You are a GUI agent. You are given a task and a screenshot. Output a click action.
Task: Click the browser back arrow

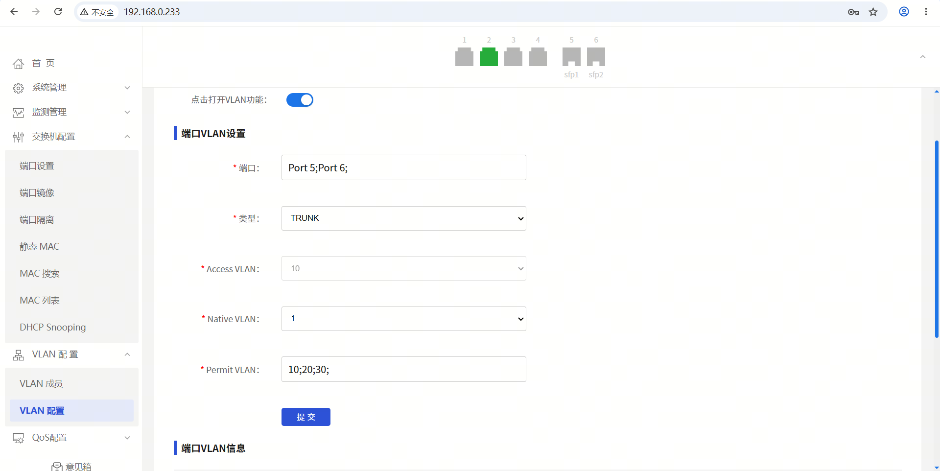click(14, 12)
